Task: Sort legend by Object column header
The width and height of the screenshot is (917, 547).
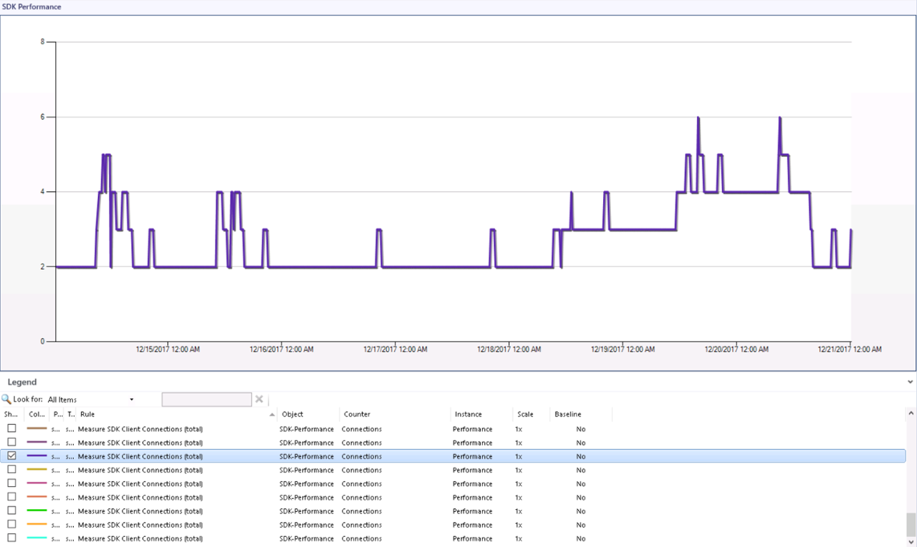Action: 292,415
